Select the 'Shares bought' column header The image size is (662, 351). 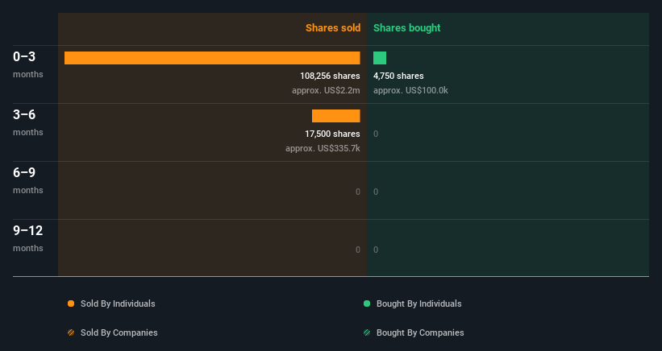[406, 28]
